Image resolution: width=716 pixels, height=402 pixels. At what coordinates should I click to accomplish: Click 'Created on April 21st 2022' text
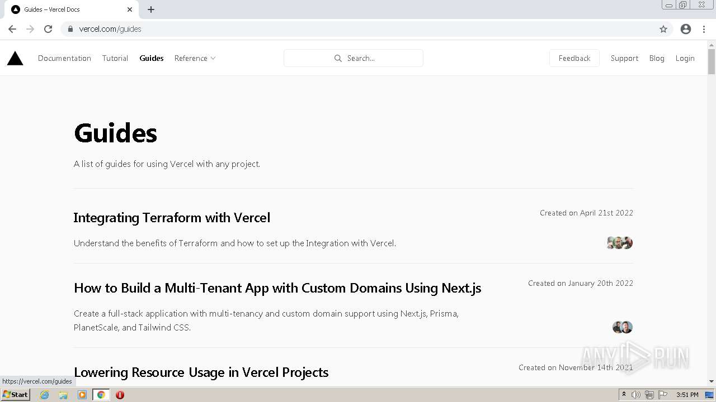pos(586,213)
